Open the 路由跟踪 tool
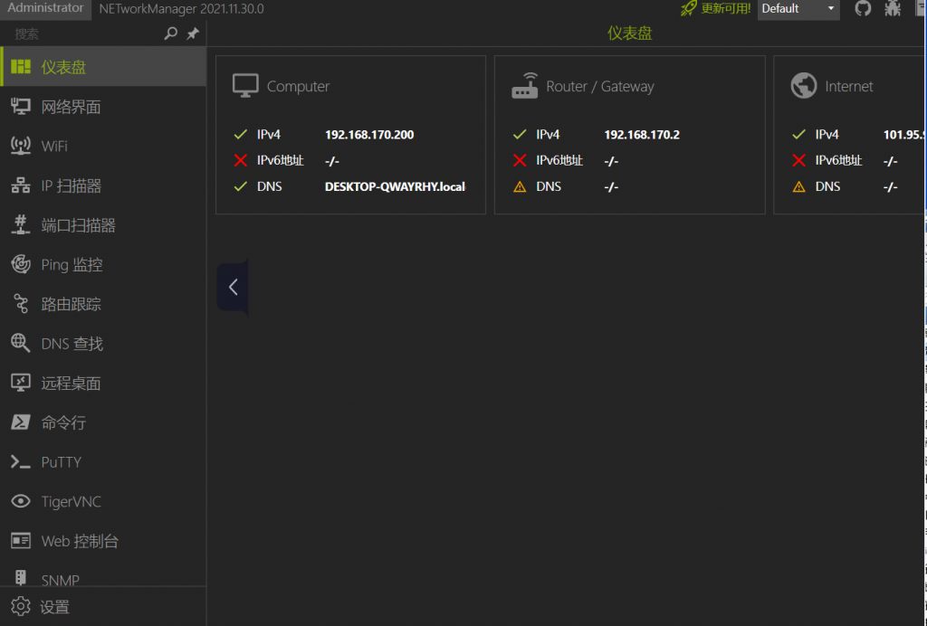This screenshot has width=927, height=626. (72, 304)
